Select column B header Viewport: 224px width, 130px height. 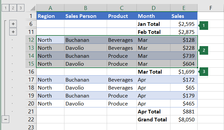tap(86, 8)
